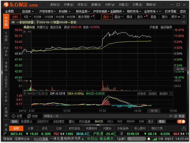This screenshot has width=190, height=143.
Task: Open the 交易(E) menu
Action: 137,5
